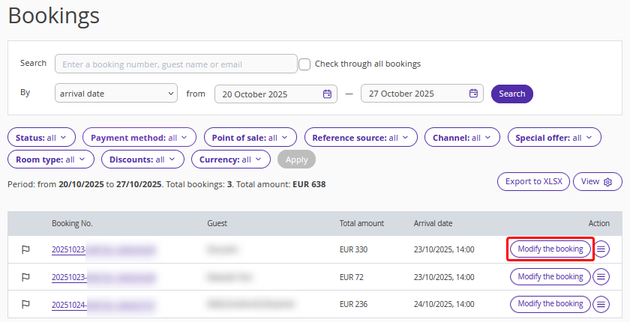Export bookings to XLSX
The height and width of the screenshot is (322, 630).
533,182
